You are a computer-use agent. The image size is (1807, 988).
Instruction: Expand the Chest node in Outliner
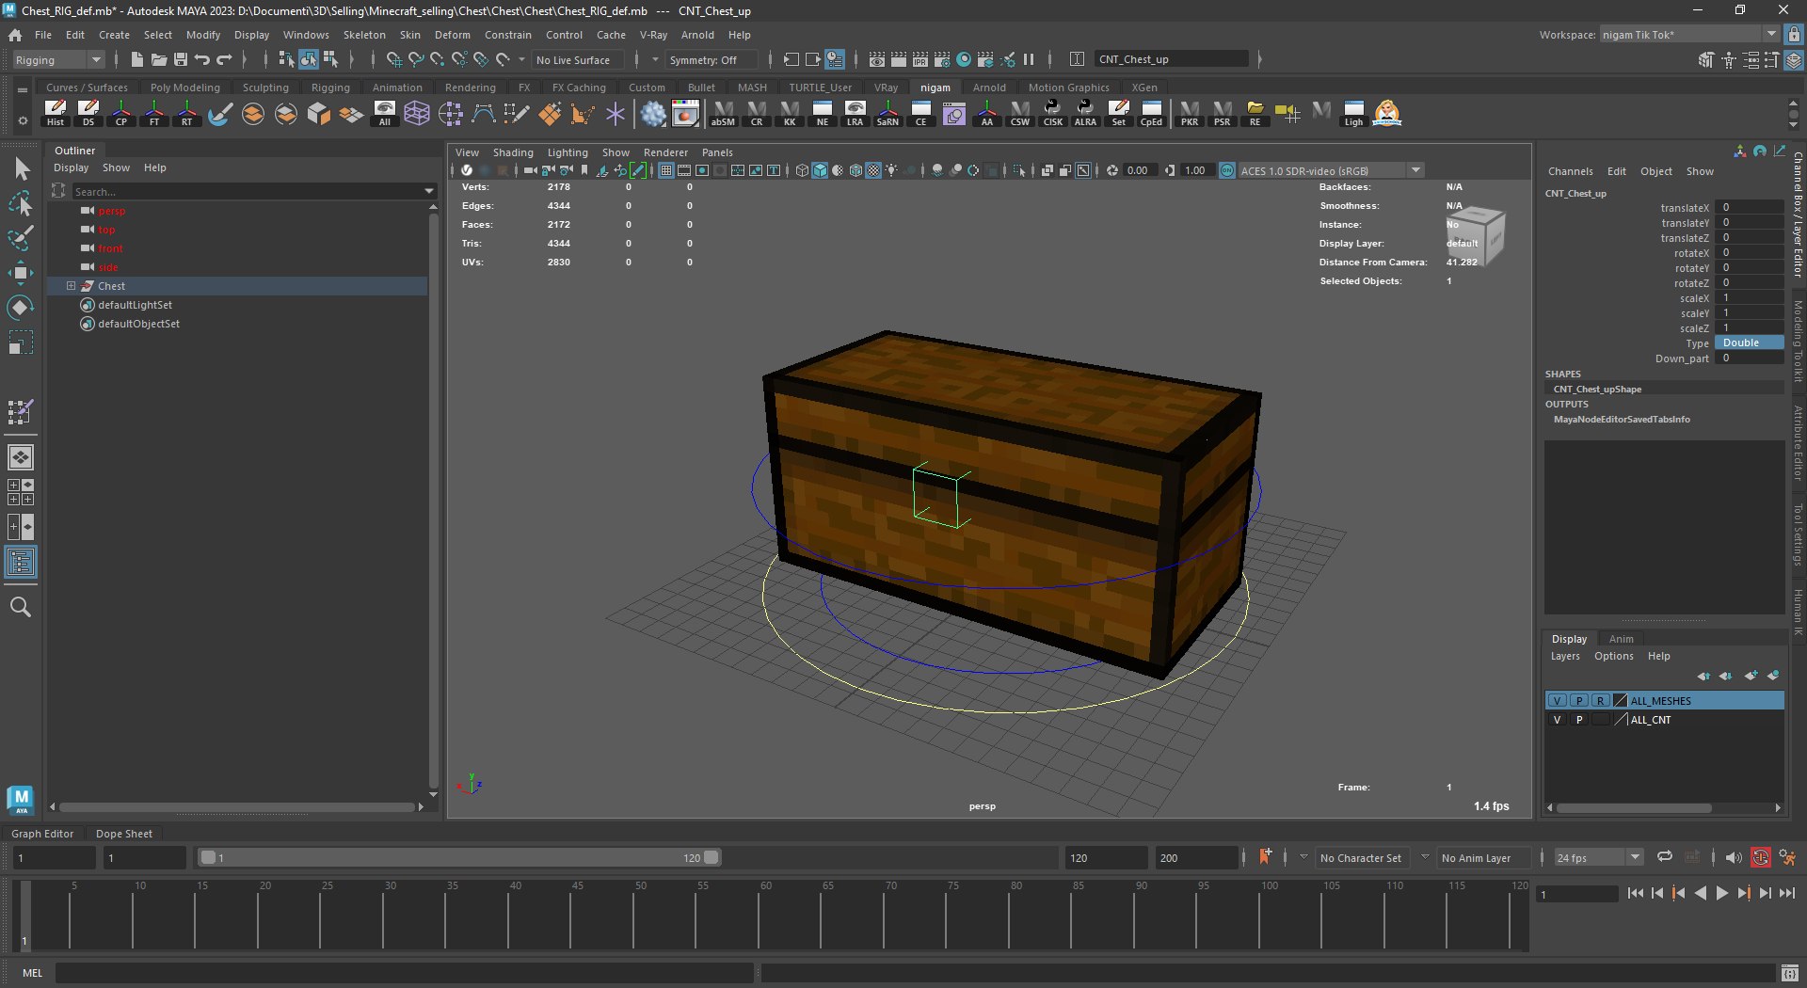click(x=71, y=286)
